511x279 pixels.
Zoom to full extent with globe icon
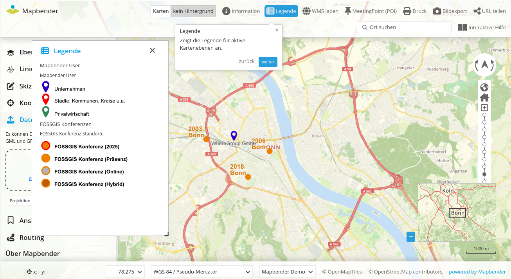pyautogui.click(x=484, y=87)
